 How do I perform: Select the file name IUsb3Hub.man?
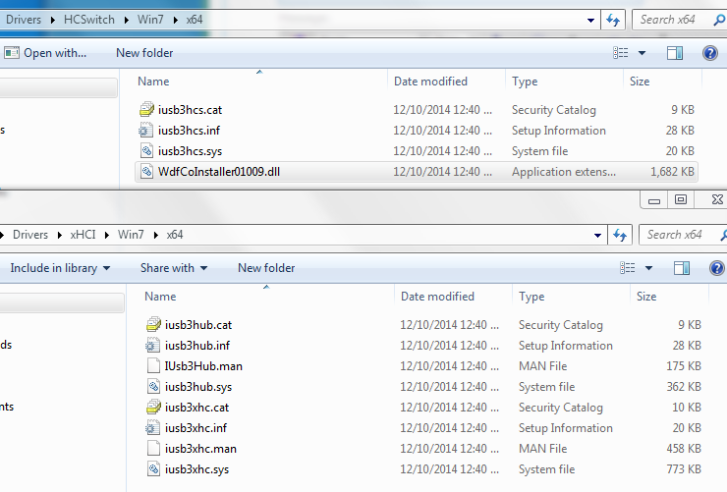coord(203,366)
